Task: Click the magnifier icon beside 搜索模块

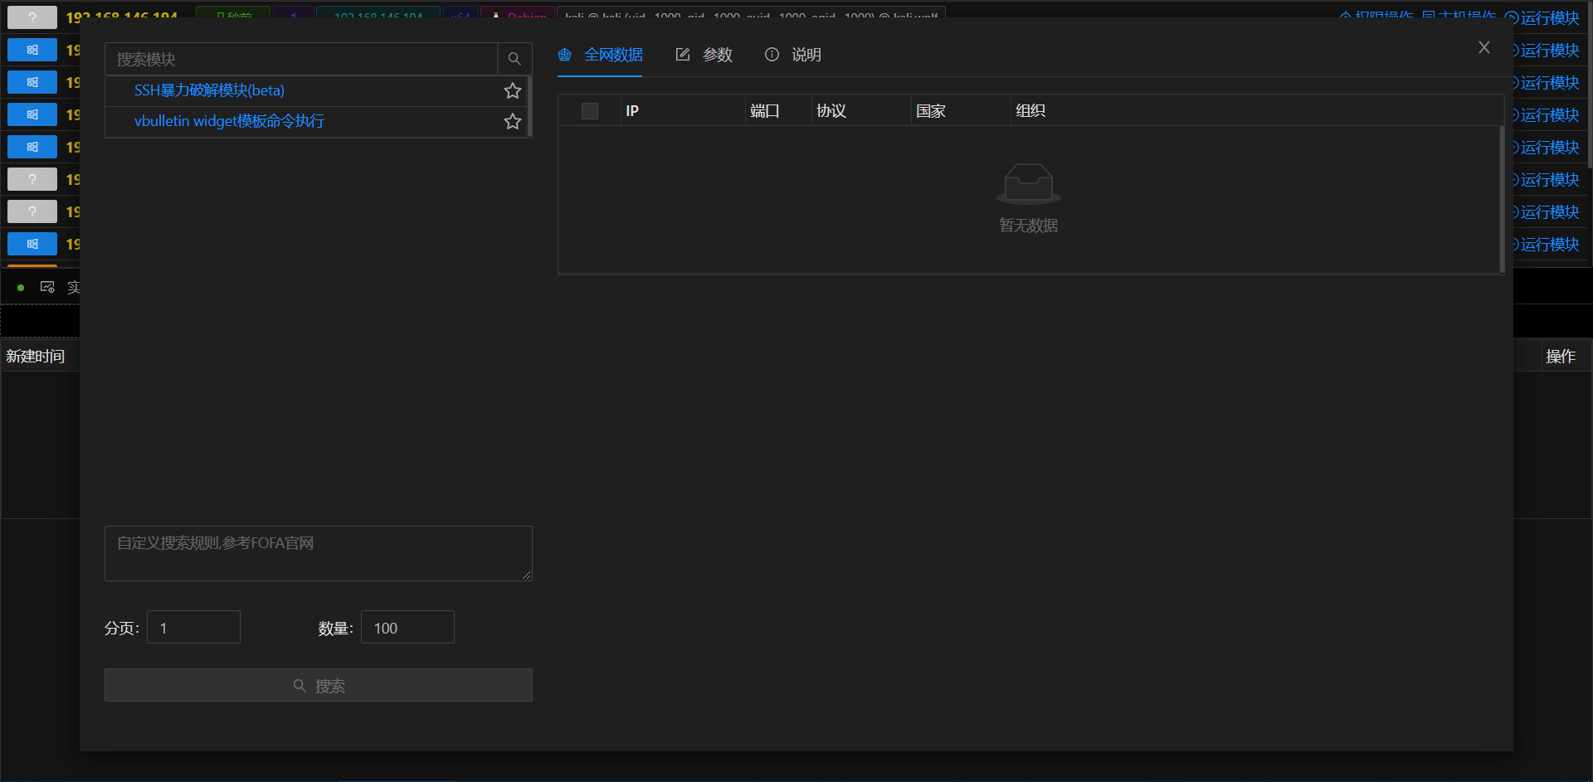Action: [x=514, y=59]
